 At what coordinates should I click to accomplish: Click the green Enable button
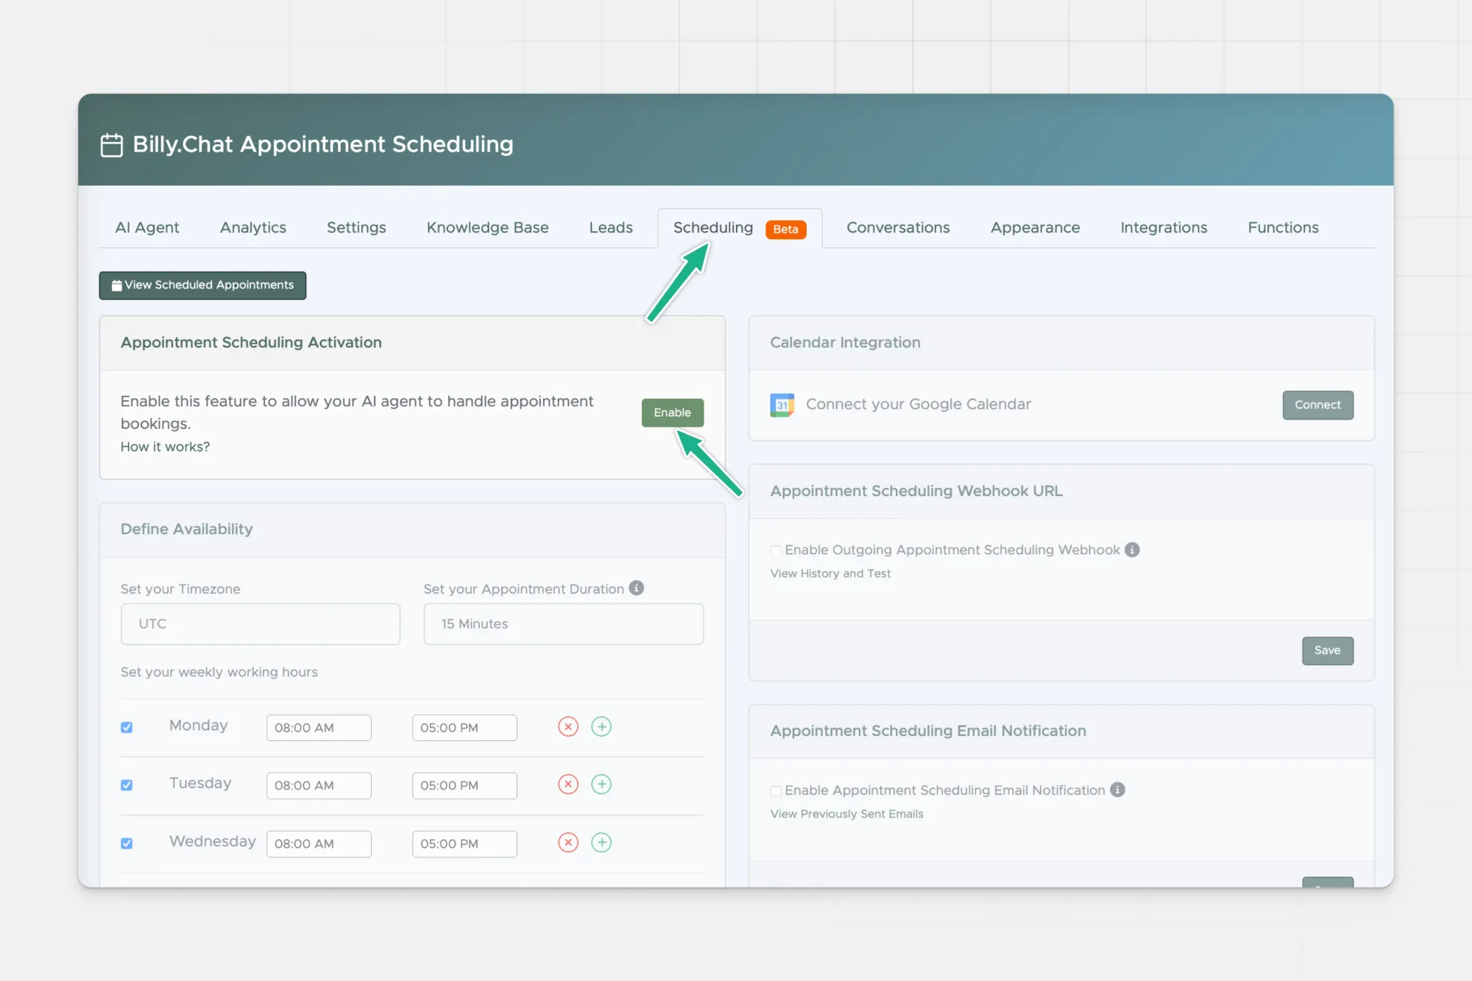pyautogui.click(x=672, y=413)
